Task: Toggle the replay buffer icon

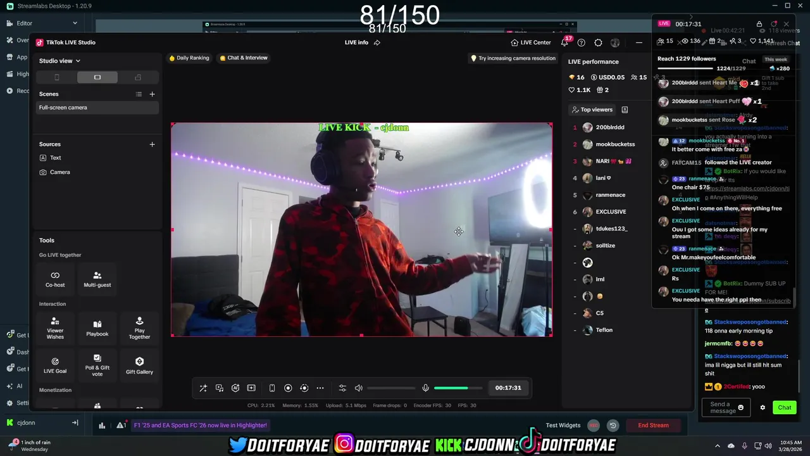Action: 613,426
